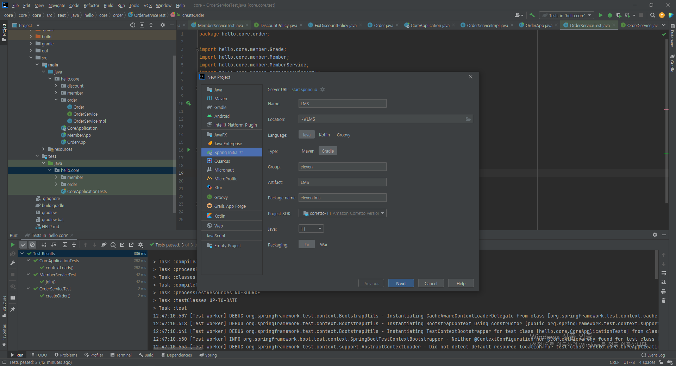The width and height of the screenshot is (676, 366).
Task: Click the Debug bug icon in the top toolbar
Action: coord(610,15)
